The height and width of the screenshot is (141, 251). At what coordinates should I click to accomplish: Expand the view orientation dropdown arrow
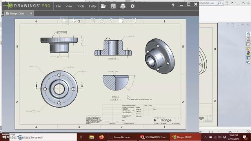140,21
